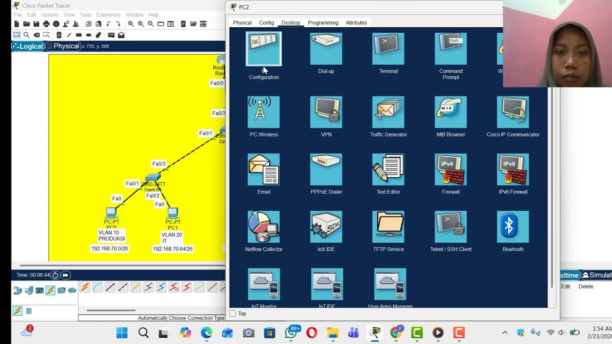The image size is (612, 344).
Task: Click the PC2 desktop vertical scrollbar
Action: point(551,189)
